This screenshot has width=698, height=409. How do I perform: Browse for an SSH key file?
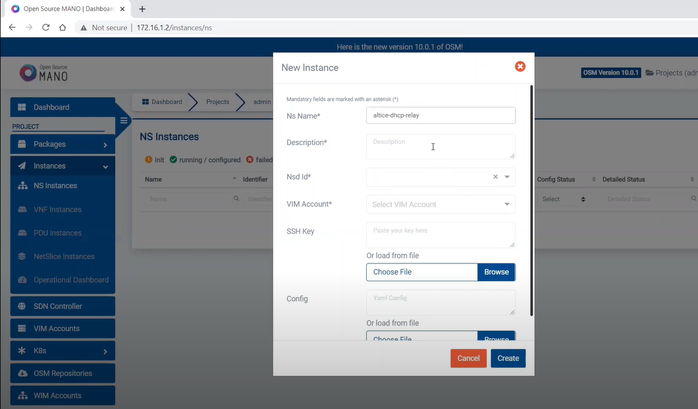tap(497, 272)
